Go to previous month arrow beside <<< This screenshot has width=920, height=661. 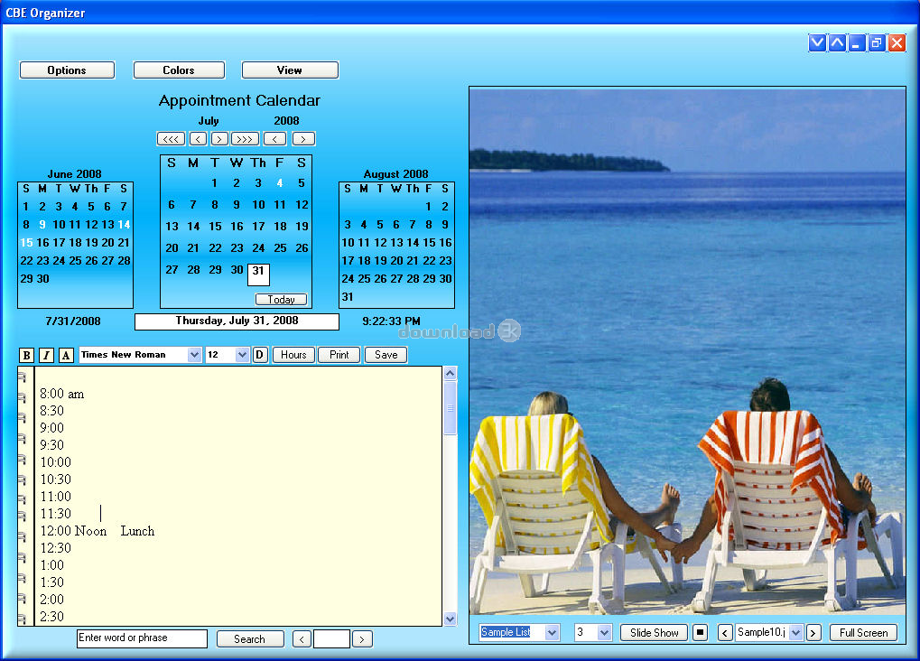click(x=199, y=139)
